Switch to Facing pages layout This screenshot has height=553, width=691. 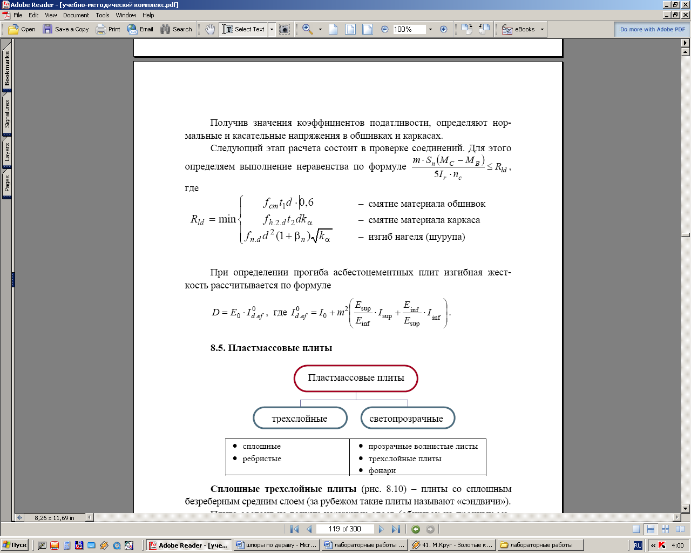click(680, 529)
